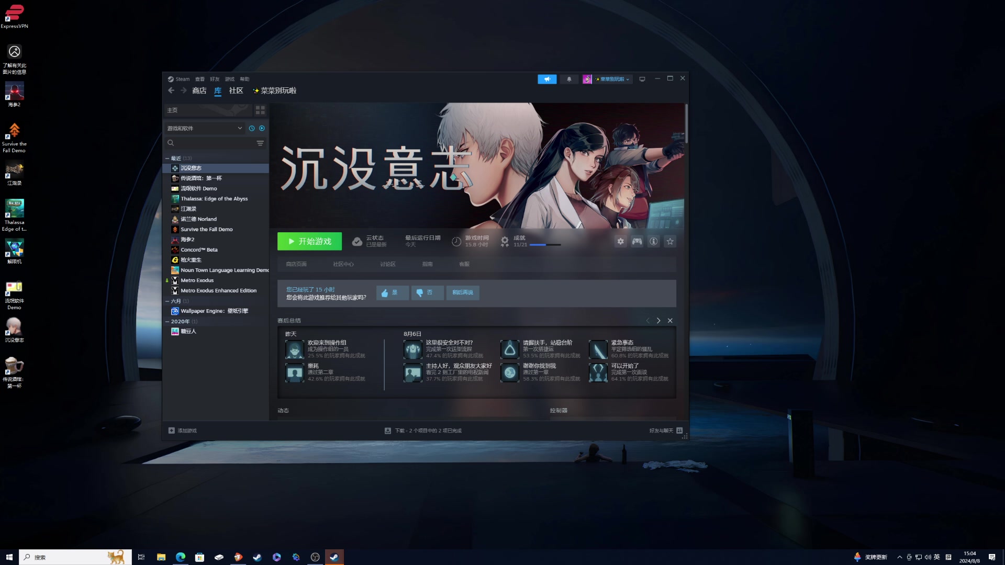Viewport: 1005px width, 565px height.
Task: Open the account name dropdown 菜菜别玩啦
Action: coord(612,79)
